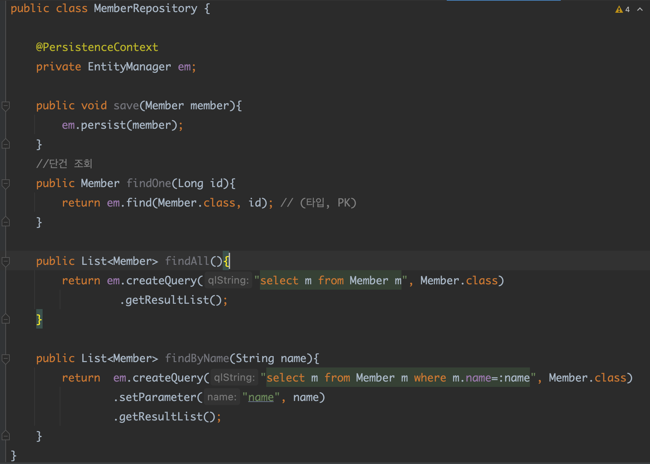Image resolution: width=650 pixels, height=464 pixels.
Task: Click em.persist call in save method
Action: (103, 125)
